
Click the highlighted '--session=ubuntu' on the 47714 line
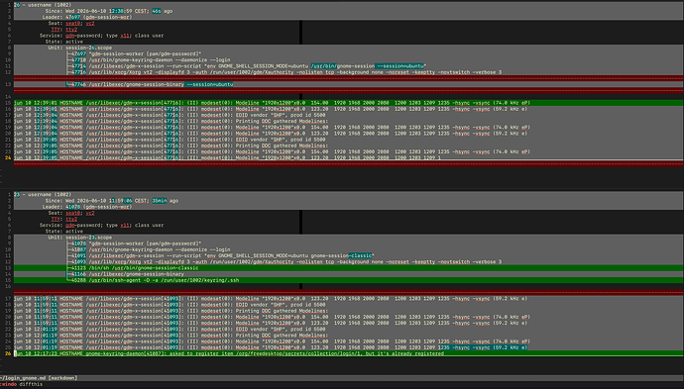399,65
